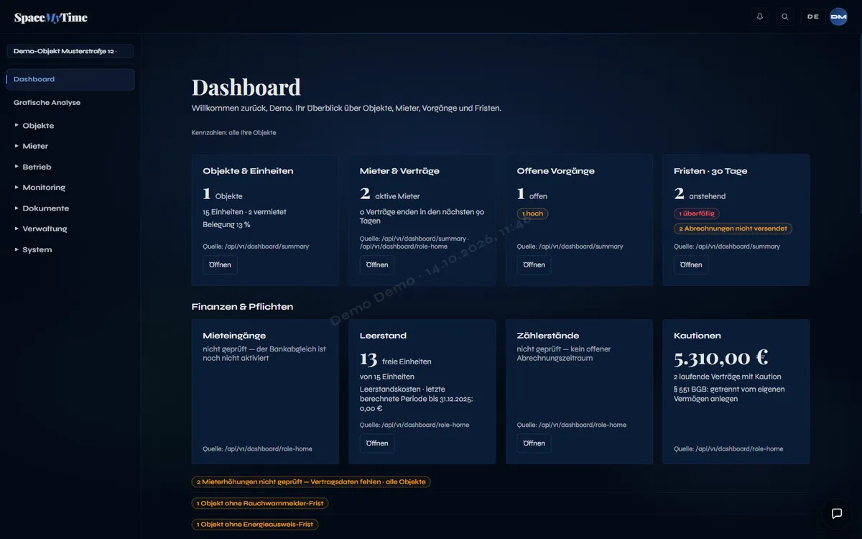Click the SpaceMyTime logo
862x539 pixels.
(x=51, y=17)
